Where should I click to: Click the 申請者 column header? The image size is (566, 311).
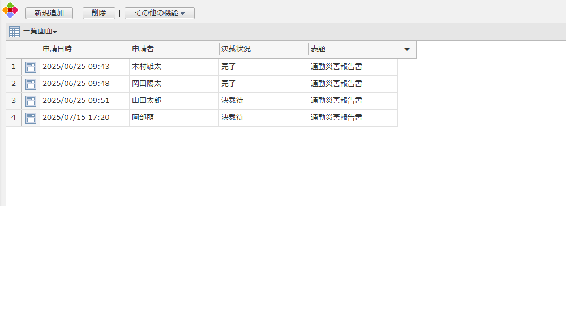point(174,49)
